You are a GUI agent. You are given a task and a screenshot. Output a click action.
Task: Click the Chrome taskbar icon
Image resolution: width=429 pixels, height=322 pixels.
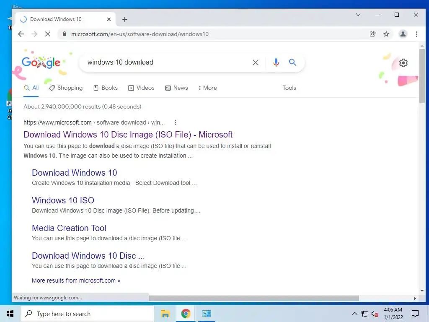click(x=186, y=314)
